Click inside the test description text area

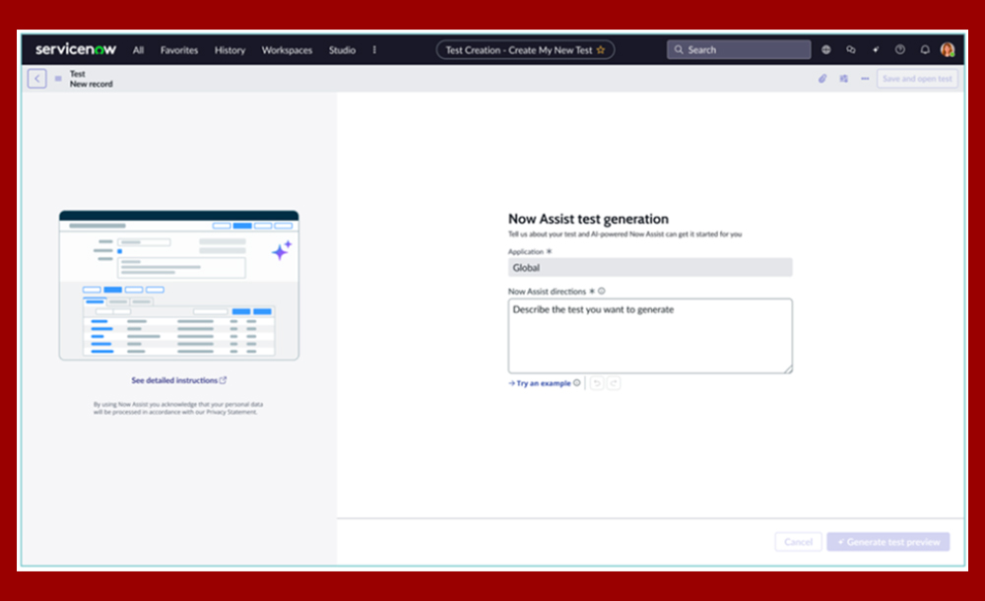(x=650, y=335)
